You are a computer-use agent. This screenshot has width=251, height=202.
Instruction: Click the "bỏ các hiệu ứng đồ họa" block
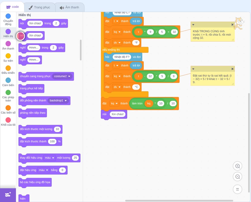coord(35,182)
